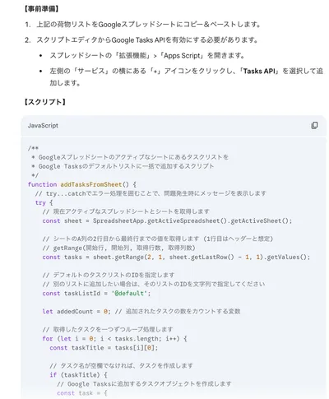The height and width of the screenshot is (399, 329).
Task: Click the if (taskTitle) { line
Action: point(78,374)
